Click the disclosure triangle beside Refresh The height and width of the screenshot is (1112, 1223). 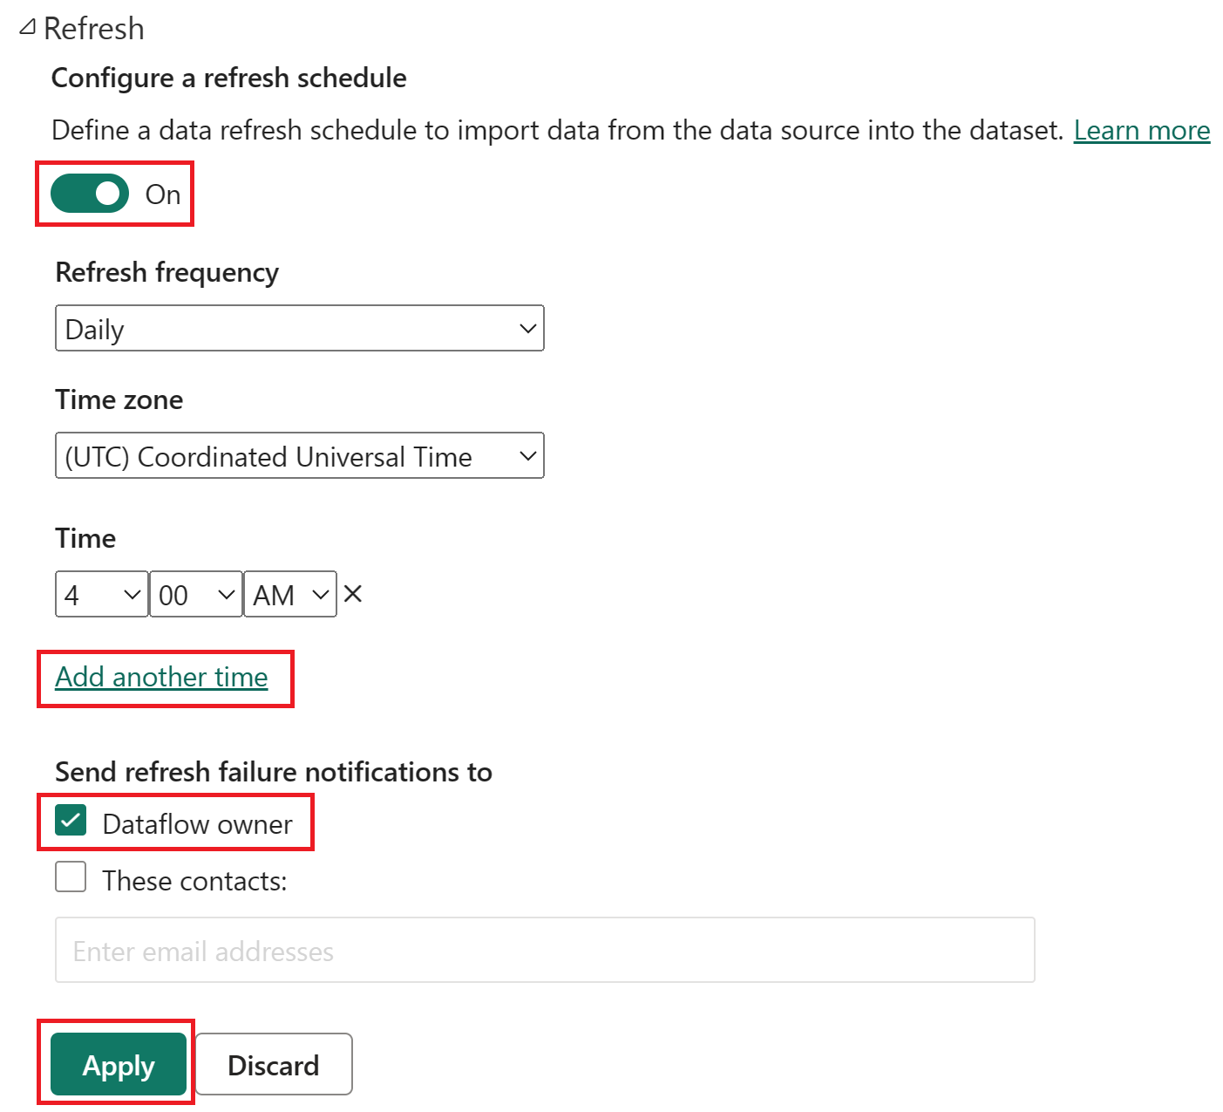[x=26, y=26]
